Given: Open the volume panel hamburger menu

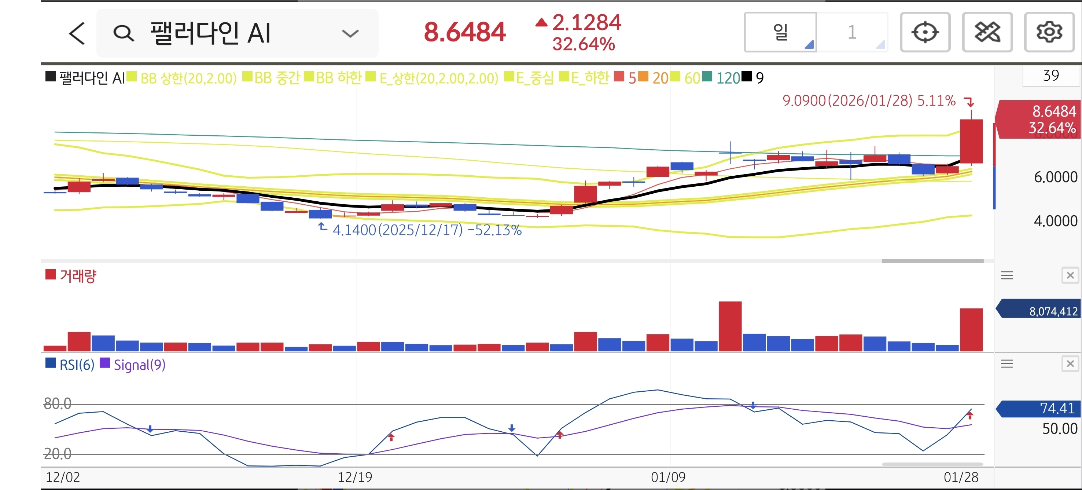Looking at the screenshot, I should (1007, 275).
